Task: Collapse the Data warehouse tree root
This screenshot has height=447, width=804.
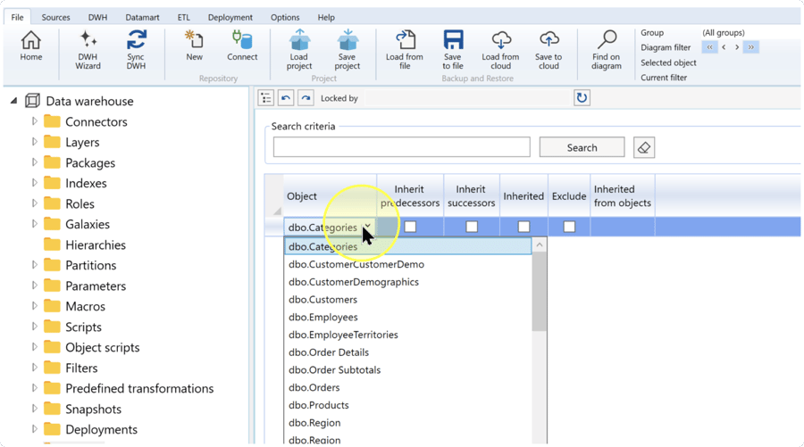Action: point(13,101)
